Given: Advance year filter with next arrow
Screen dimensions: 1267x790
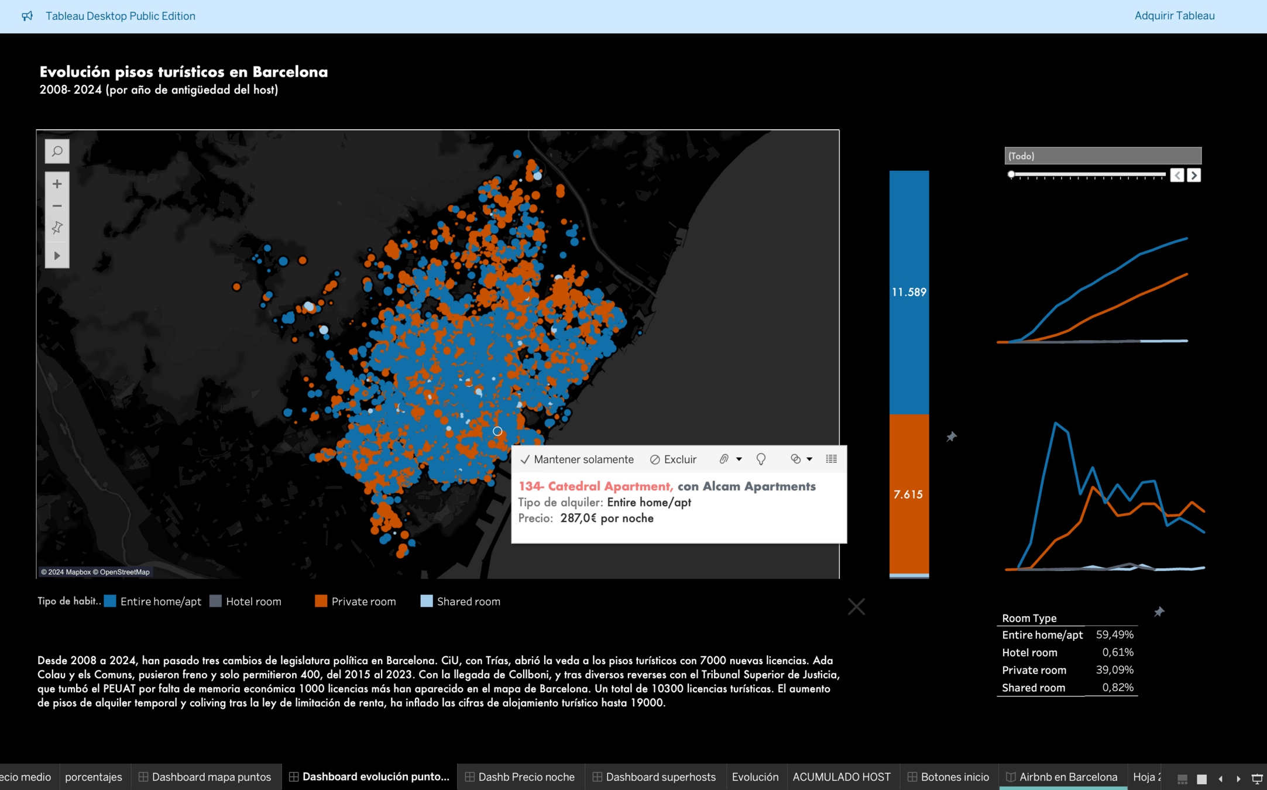Looking at the screenshot, I should point(1194,176).
